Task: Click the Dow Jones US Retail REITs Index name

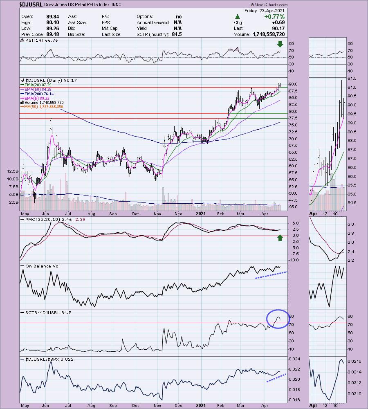Action: tap(77, 4)
